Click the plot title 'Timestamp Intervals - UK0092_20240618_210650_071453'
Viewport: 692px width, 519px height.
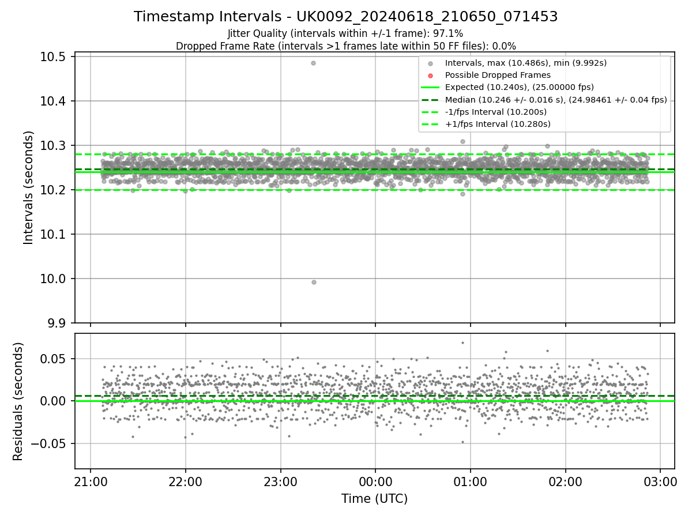(x=345, y=17)
